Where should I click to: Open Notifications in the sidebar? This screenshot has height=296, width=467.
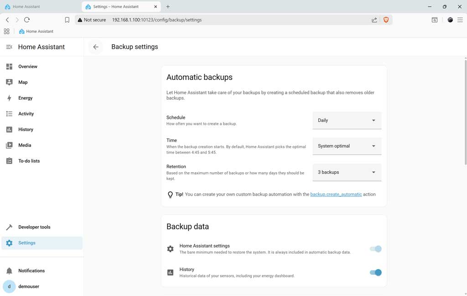coord(42,270)
